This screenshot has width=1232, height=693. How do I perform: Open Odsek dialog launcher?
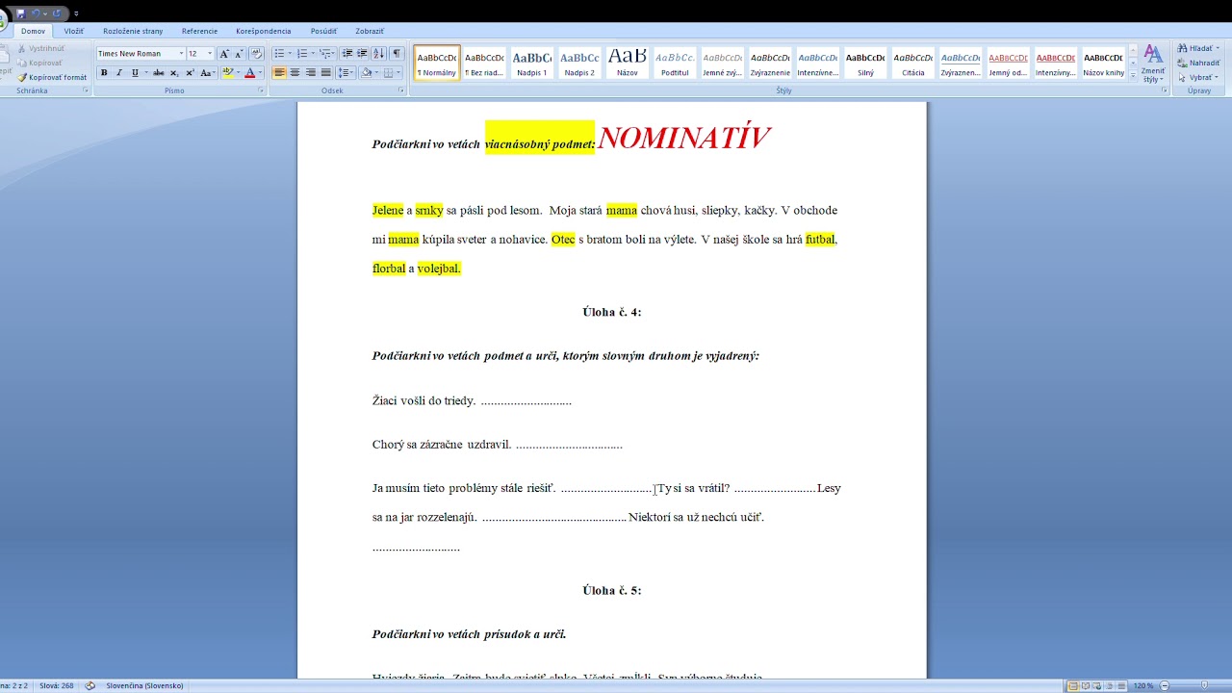pyautogui.click(x=401, y=90)
